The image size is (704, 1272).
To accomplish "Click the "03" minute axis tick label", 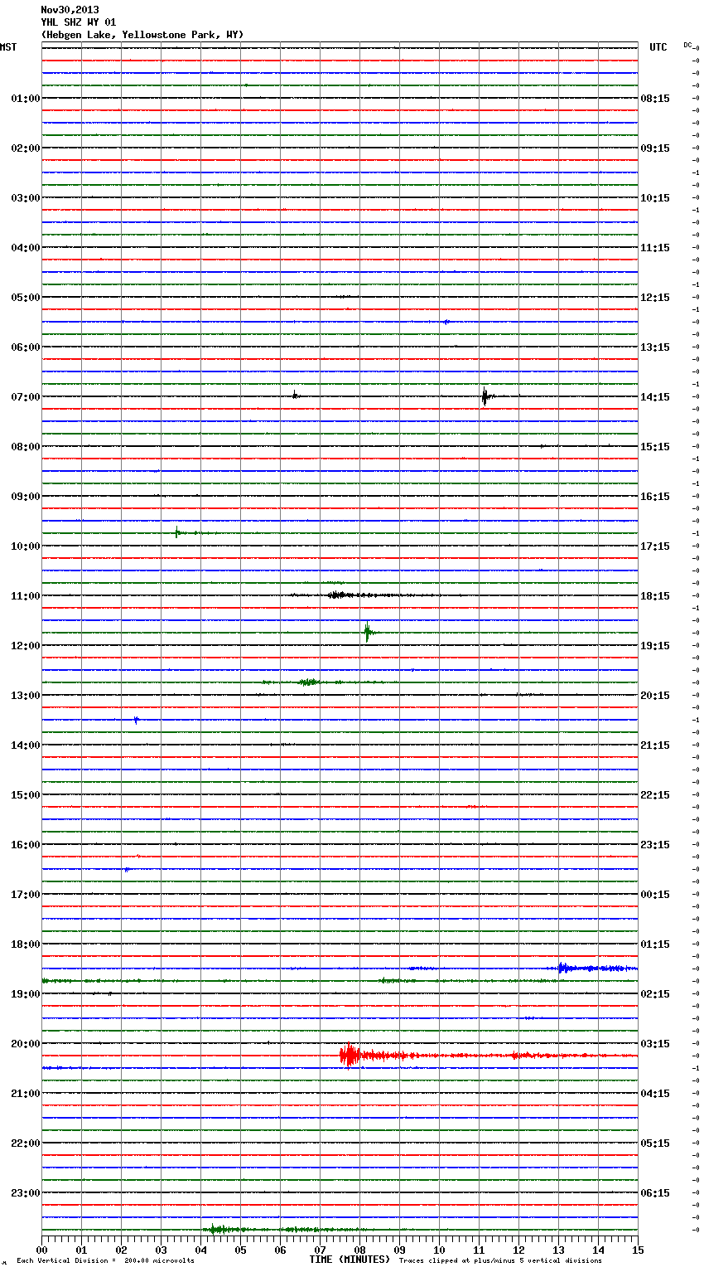I will coord(161,1249).
